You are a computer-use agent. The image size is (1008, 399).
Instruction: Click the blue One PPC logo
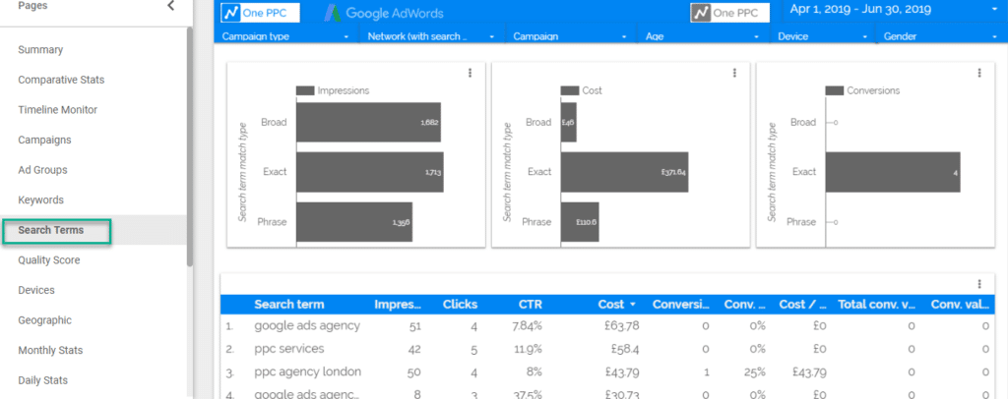point(260,13)
